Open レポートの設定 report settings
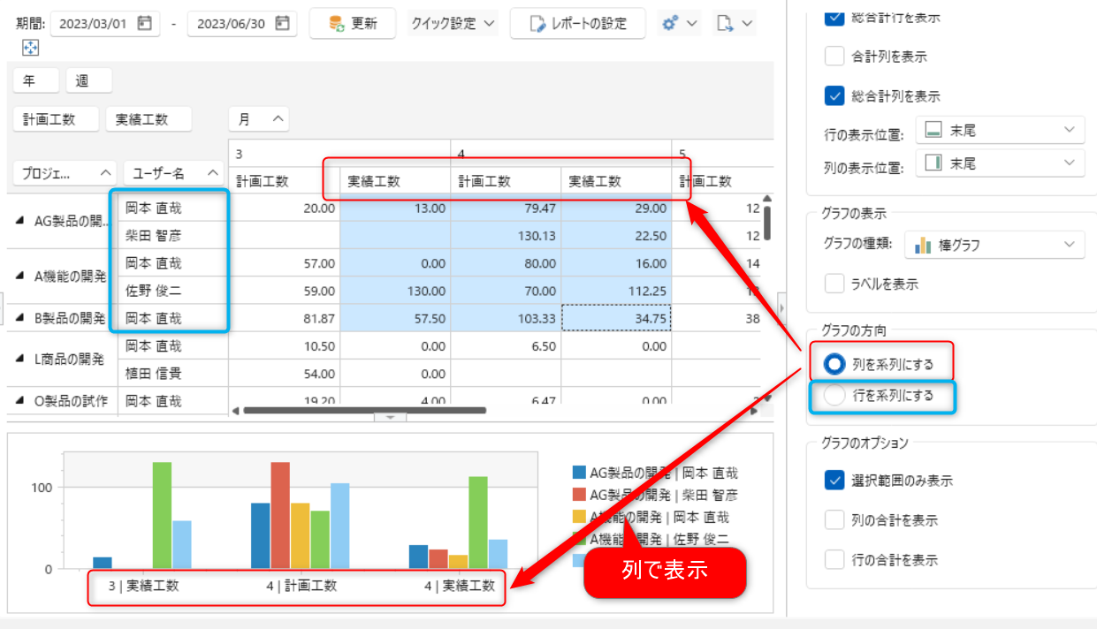The width and height of the screenshot is (1097, 629). pyautogui.click(x=577, y=24)
